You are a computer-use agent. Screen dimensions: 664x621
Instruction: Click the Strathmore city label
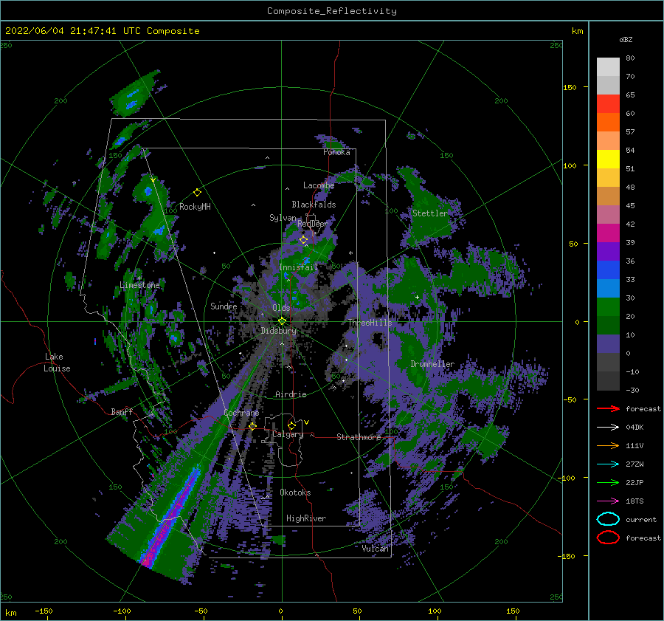[x=359, y=437]
